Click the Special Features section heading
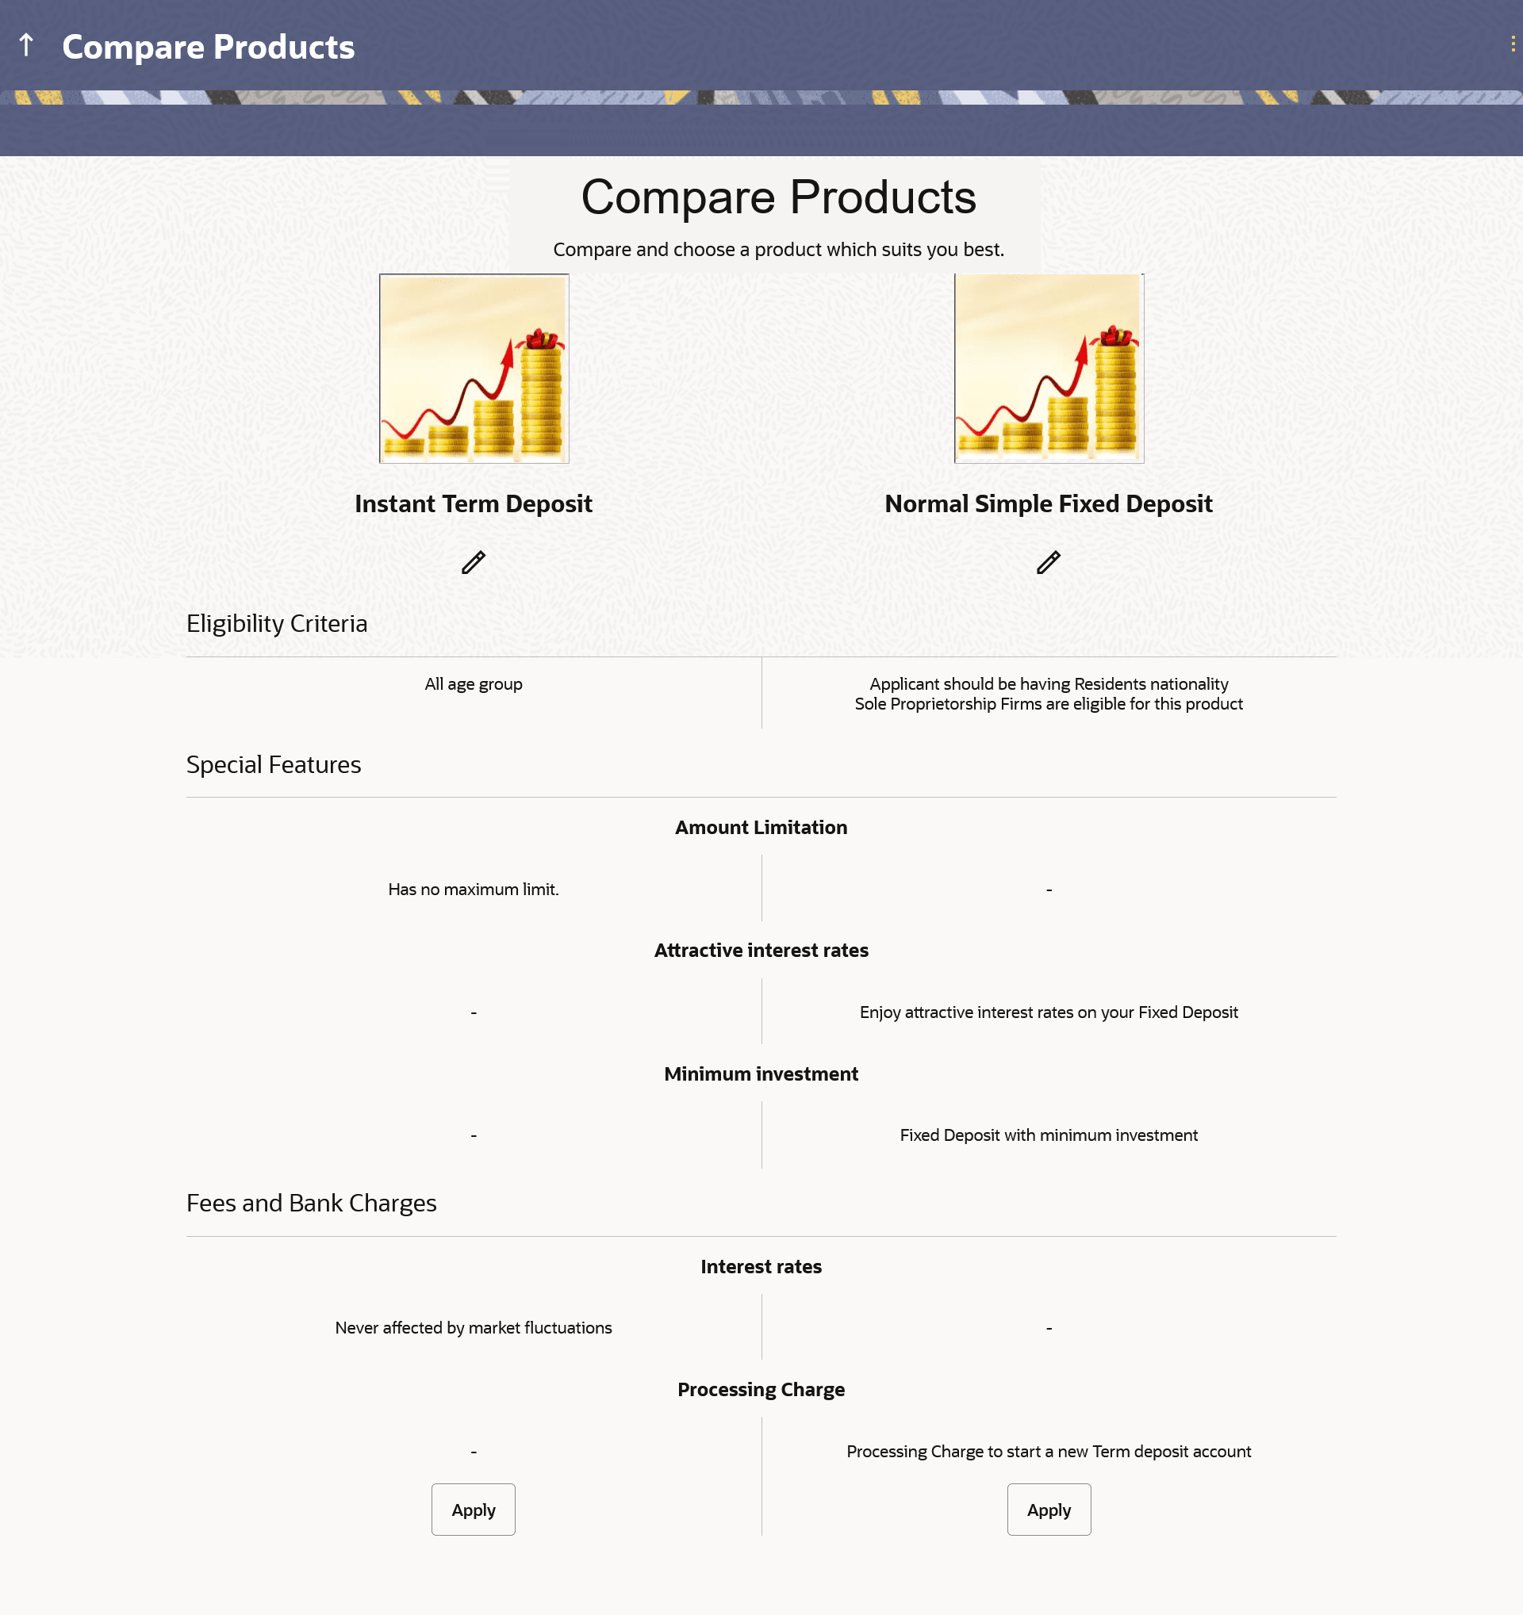 tap(273, 764)
